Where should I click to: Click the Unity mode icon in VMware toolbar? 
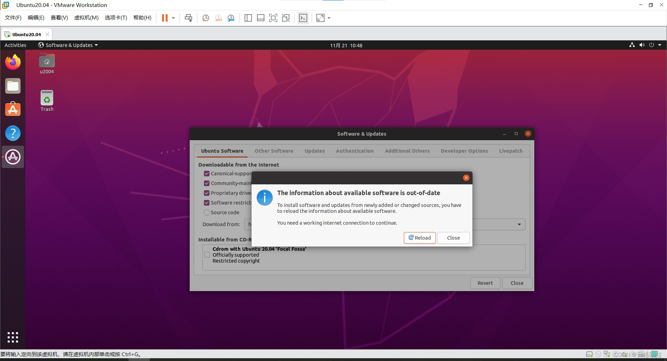pos(286,18)
